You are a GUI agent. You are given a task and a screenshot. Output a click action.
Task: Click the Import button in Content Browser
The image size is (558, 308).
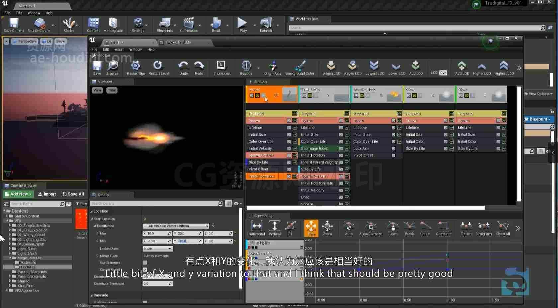(47, 194)
